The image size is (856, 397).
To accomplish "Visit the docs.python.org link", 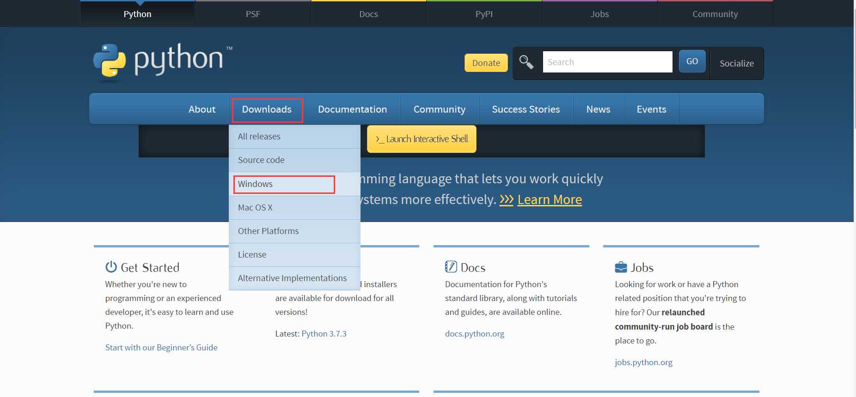I will pyautogui.click(x=475, y=334).
